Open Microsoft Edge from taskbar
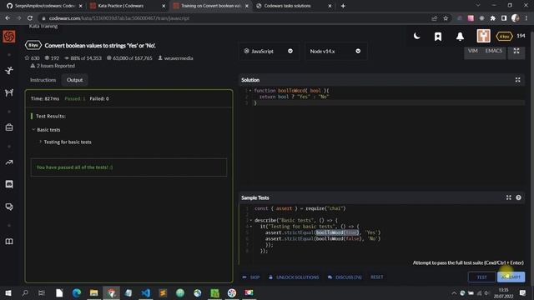The image size is (534, 300). click(x=77, y=292)
